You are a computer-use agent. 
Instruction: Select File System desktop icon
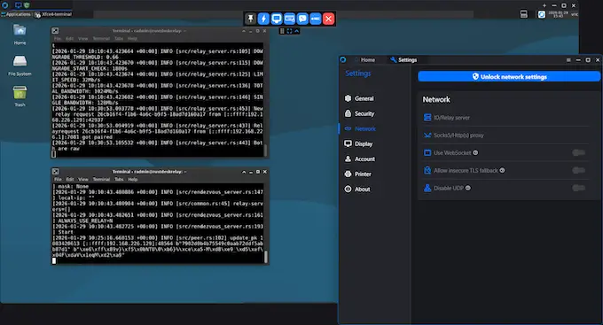coord(20,65)
